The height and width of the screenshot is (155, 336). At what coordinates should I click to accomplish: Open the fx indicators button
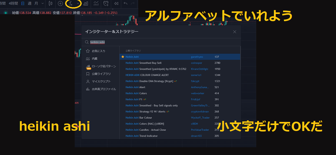[71, 4]
